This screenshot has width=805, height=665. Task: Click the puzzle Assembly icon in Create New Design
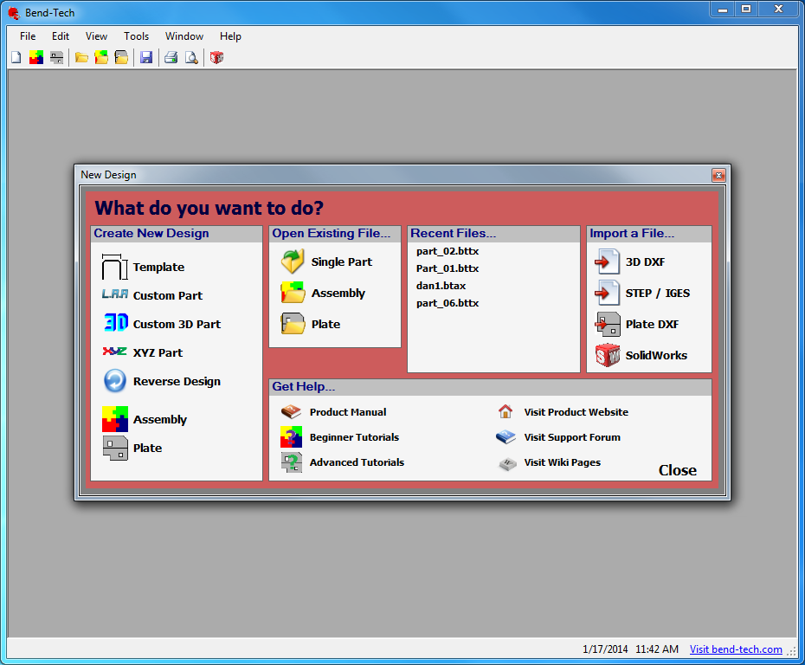(115, 419)
